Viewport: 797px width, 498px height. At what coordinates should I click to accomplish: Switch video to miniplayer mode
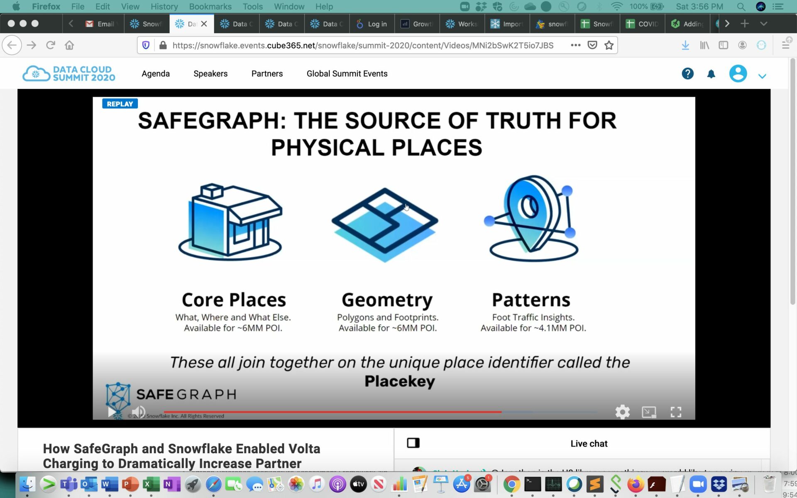point(649,412)
